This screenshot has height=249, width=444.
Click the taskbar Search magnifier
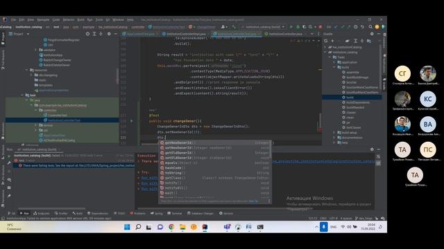point(138,227)
